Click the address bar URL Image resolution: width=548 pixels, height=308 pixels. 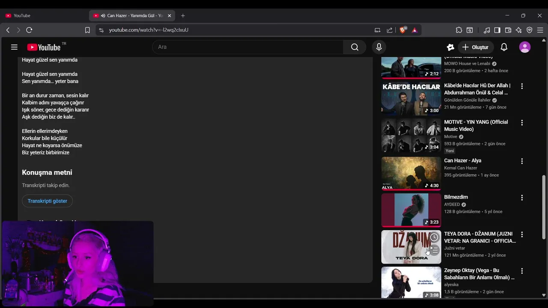(149, 30)
